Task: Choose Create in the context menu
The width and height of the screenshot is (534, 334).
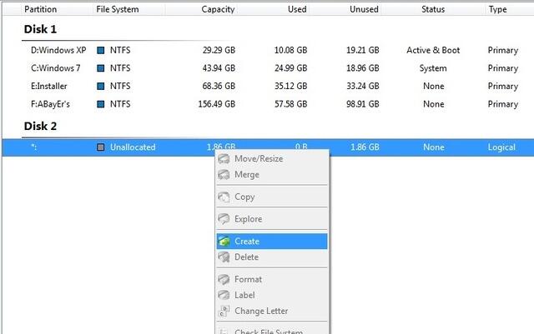Action: pos(272,242)
